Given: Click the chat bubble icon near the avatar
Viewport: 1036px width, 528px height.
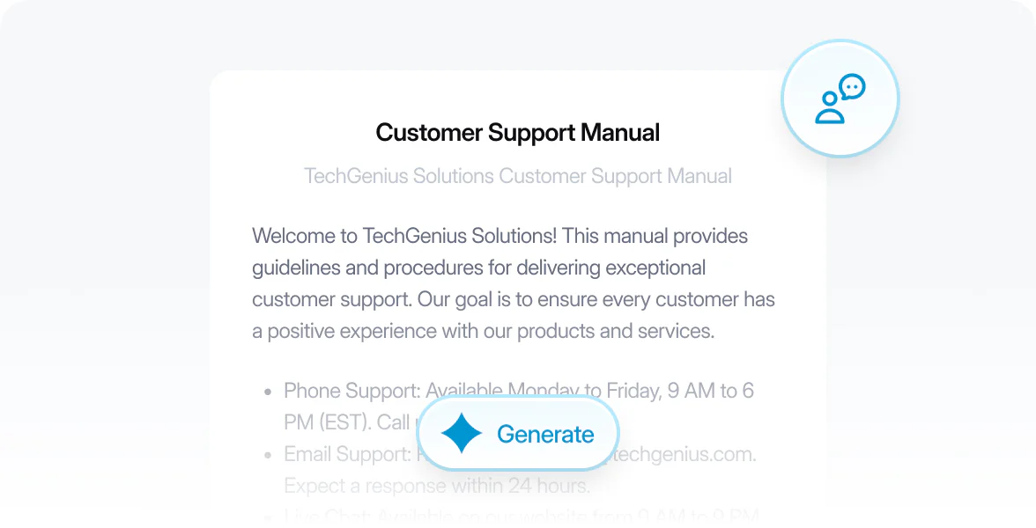Looking at the screenshot, I should (853, 88).
